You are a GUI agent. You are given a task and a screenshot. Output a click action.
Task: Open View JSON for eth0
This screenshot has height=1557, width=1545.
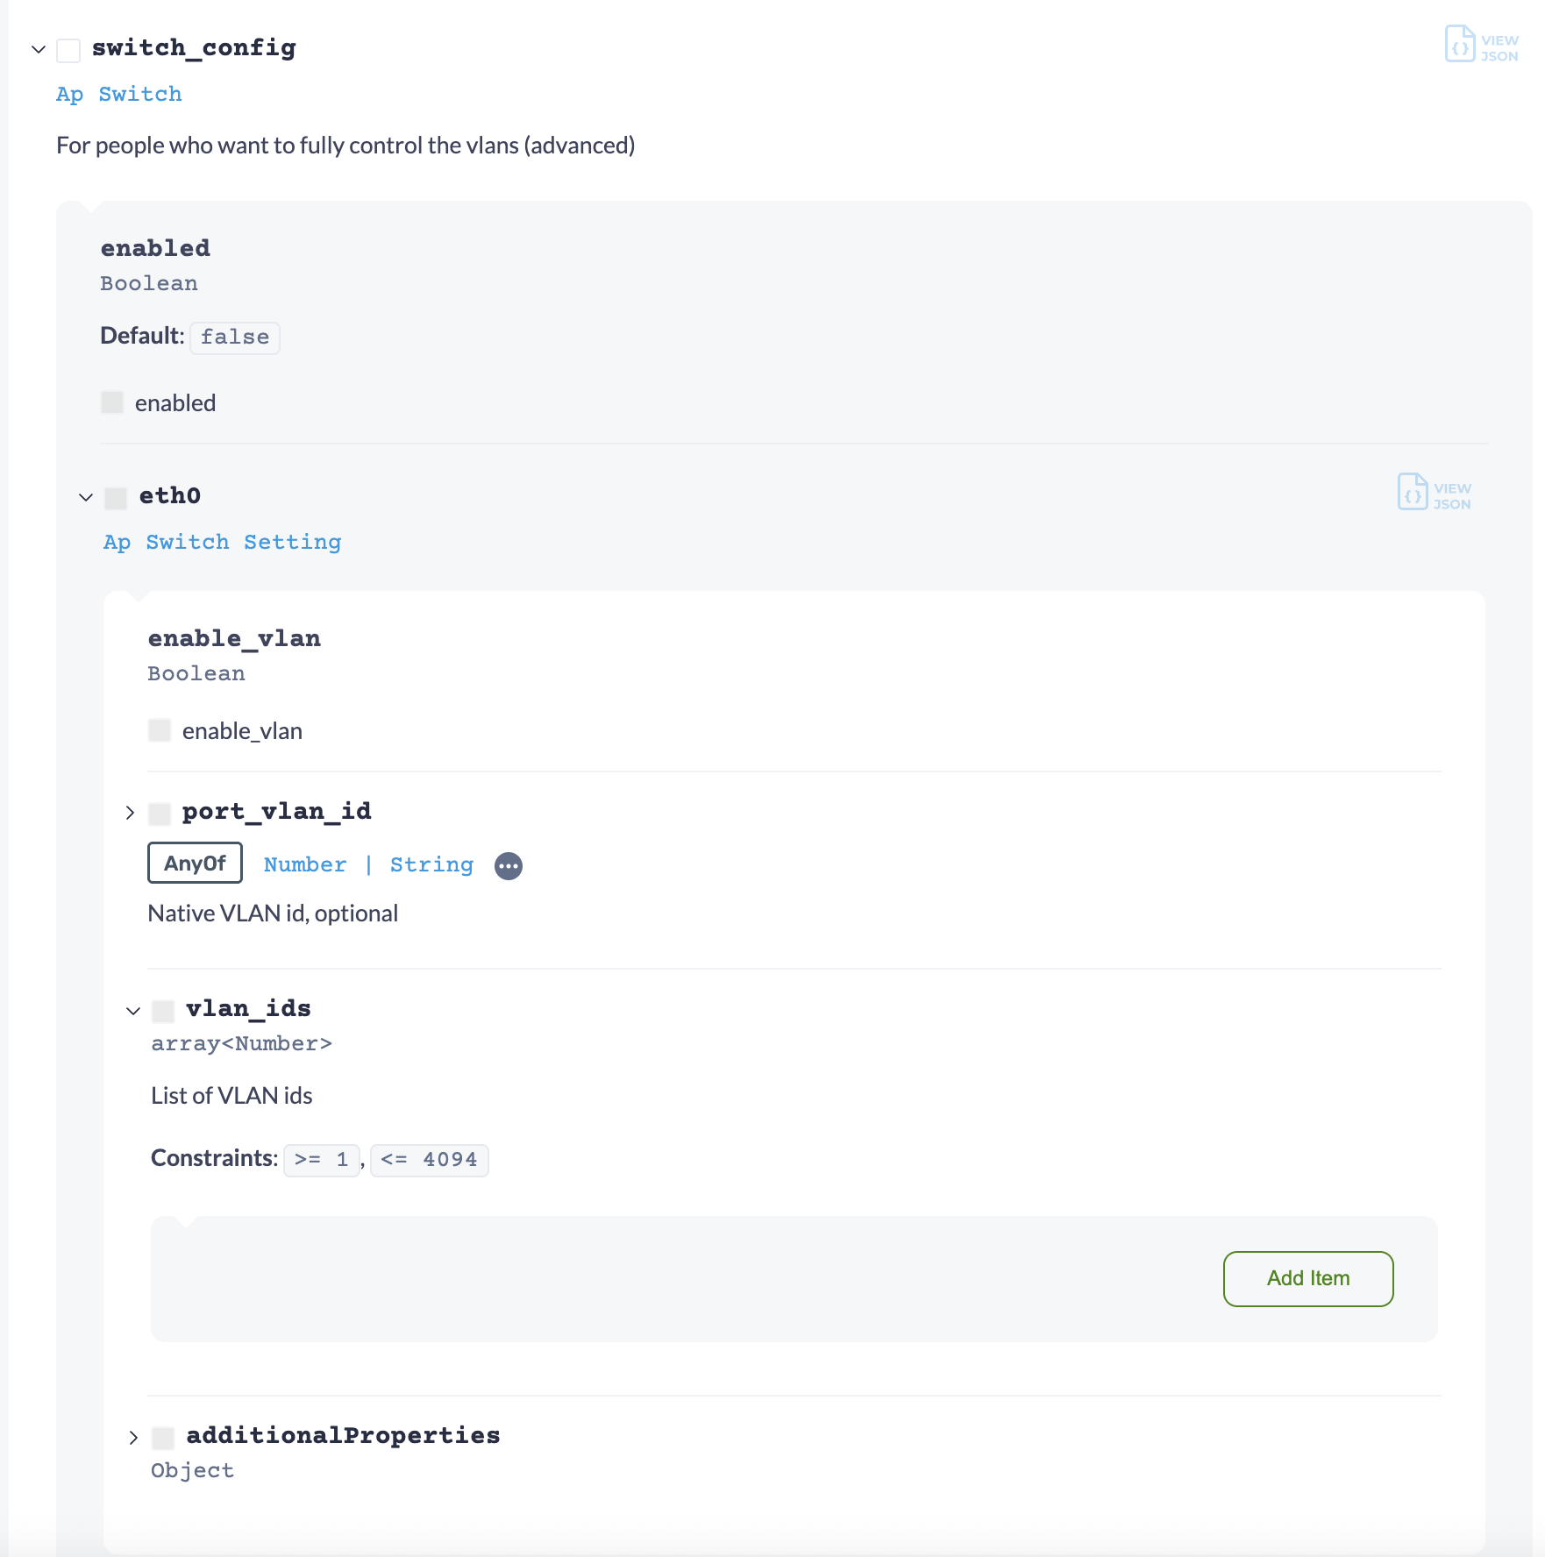pos(1434,494)
